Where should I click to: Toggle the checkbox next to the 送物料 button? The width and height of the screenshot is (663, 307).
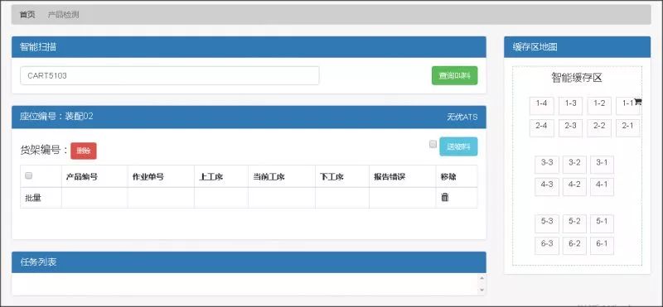point(433,145)
